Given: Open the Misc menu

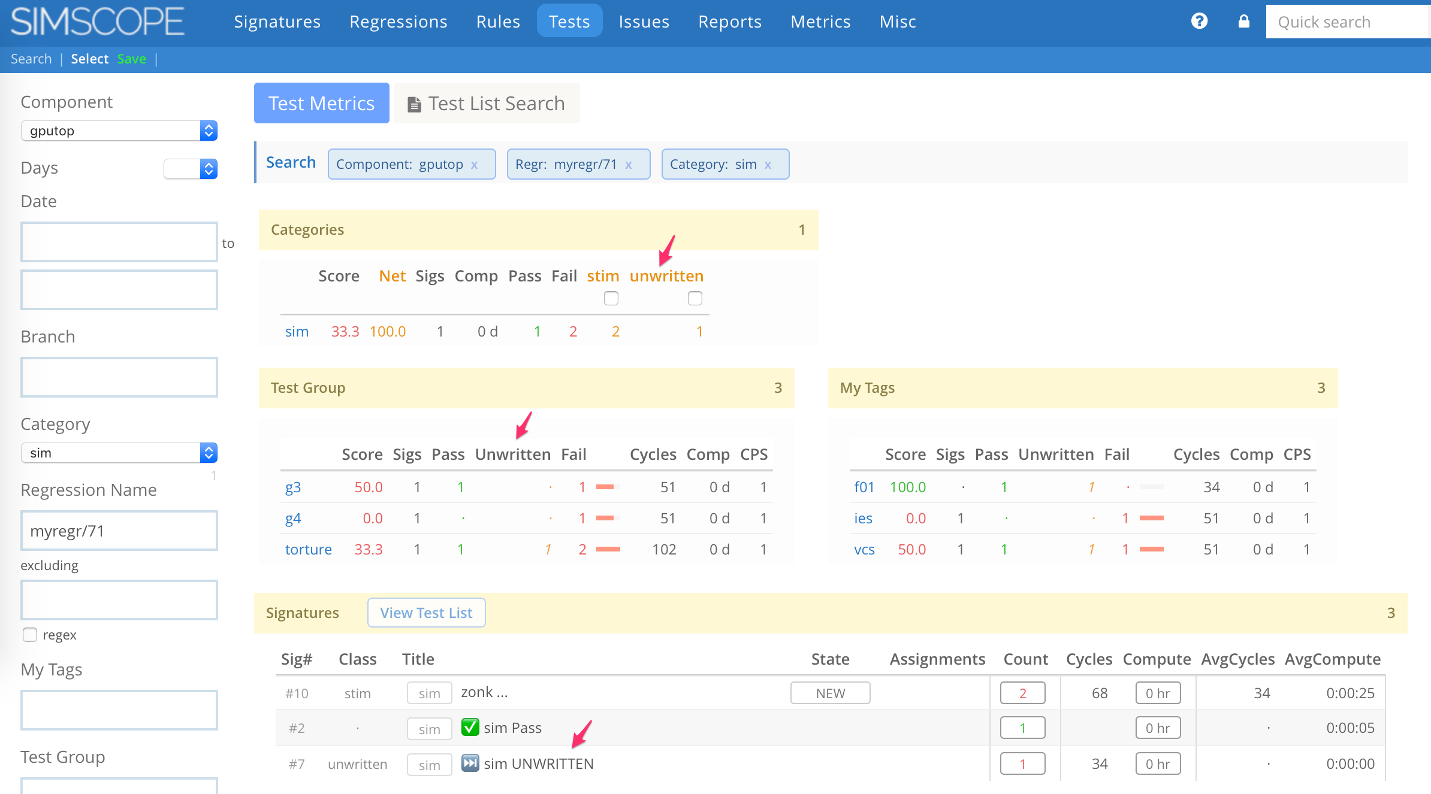Looking at the screenshot, I should 898,22.
